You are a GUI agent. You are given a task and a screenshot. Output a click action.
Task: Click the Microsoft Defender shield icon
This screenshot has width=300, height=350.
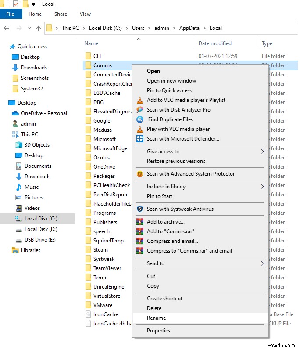click(x=140, y=139)
